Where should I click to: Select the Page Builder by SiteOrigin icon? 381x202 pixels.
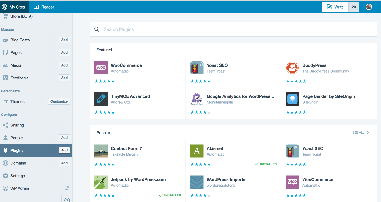[292, 99]
